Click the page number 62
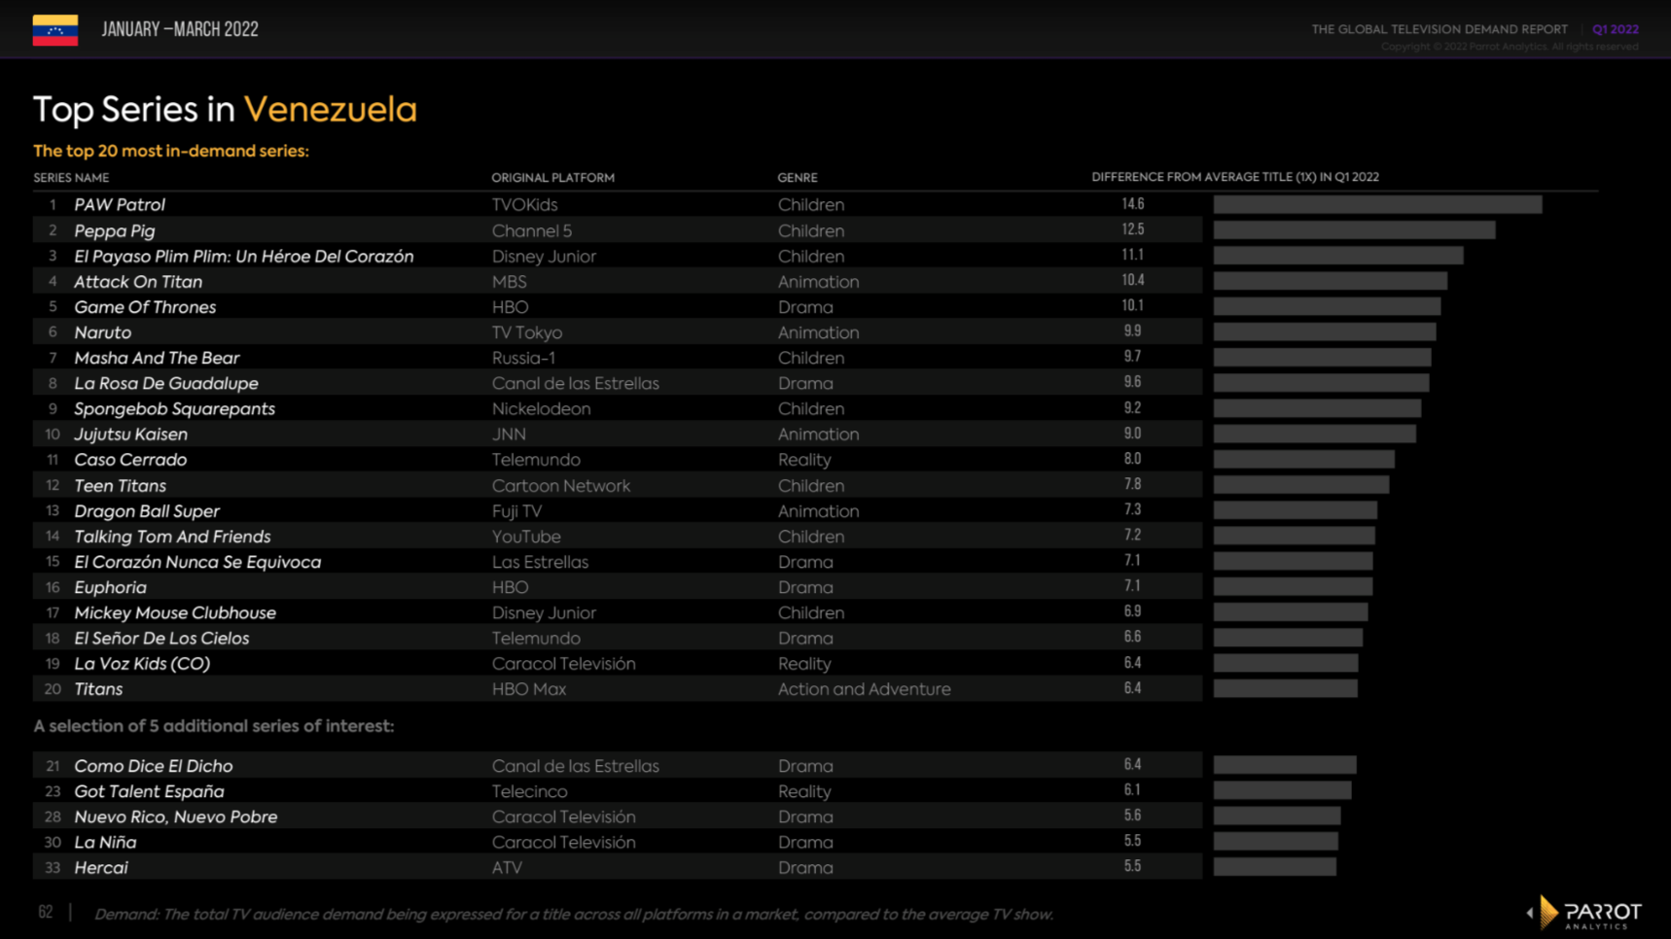Screen dimensions: 1671x939 pos(46,912)
